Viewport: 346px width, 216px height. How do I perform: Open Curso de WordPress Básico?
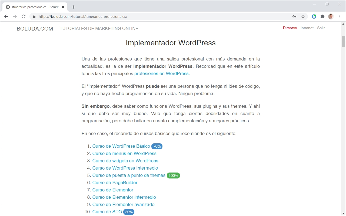[x=121, y=146]
